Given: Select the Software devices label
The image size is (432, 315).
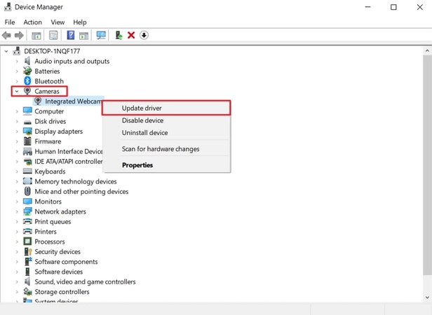Looking at the screenshot, I should (59, 272).
